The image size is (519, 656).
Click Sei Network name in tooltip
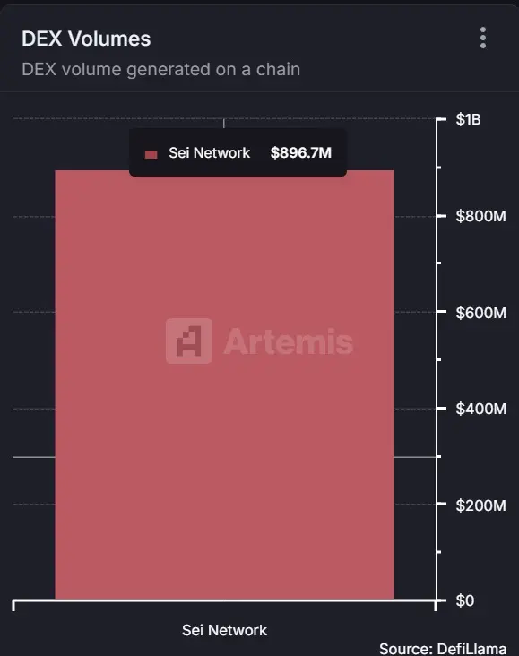click(x=209, y=152)
